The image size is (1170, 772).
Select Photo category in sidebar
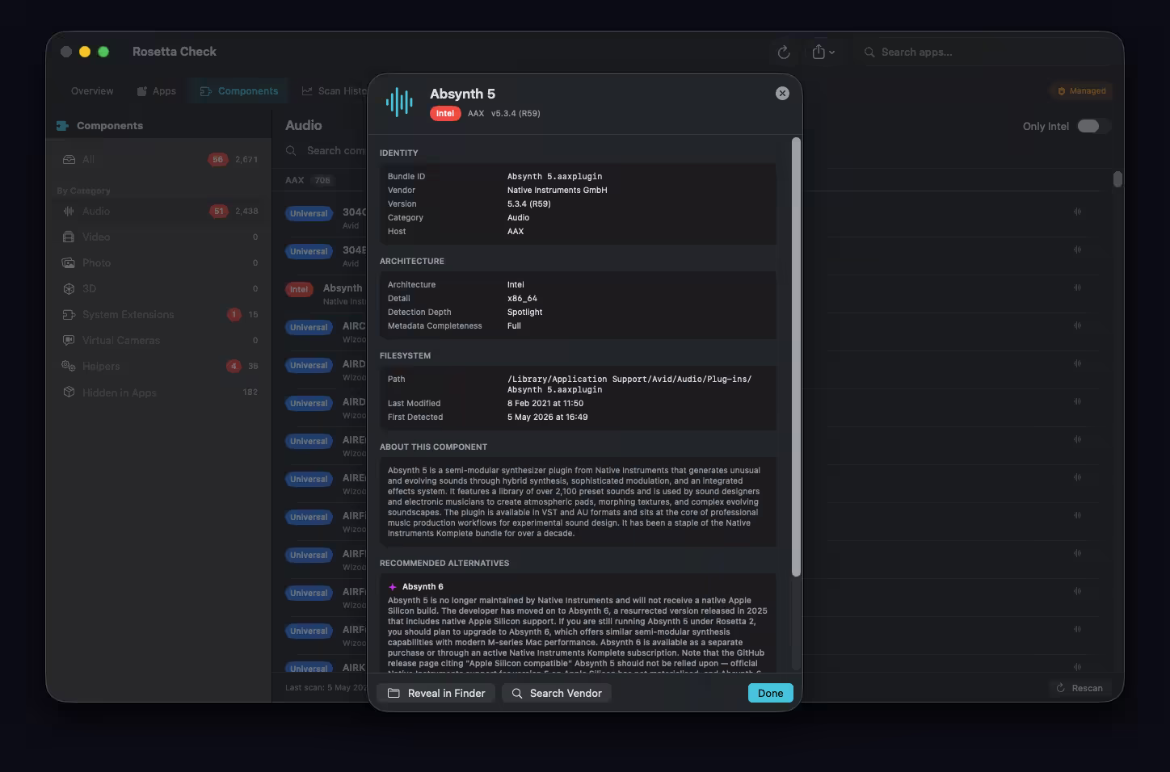(x=160, y=263)
